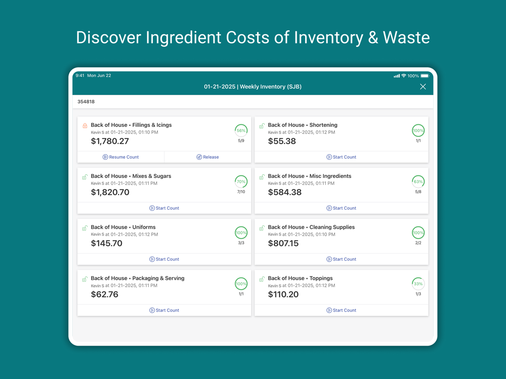Tap the 9:41 clock in status bar
This screenshot has width=506, height=379.
click(x=80, y=75)
